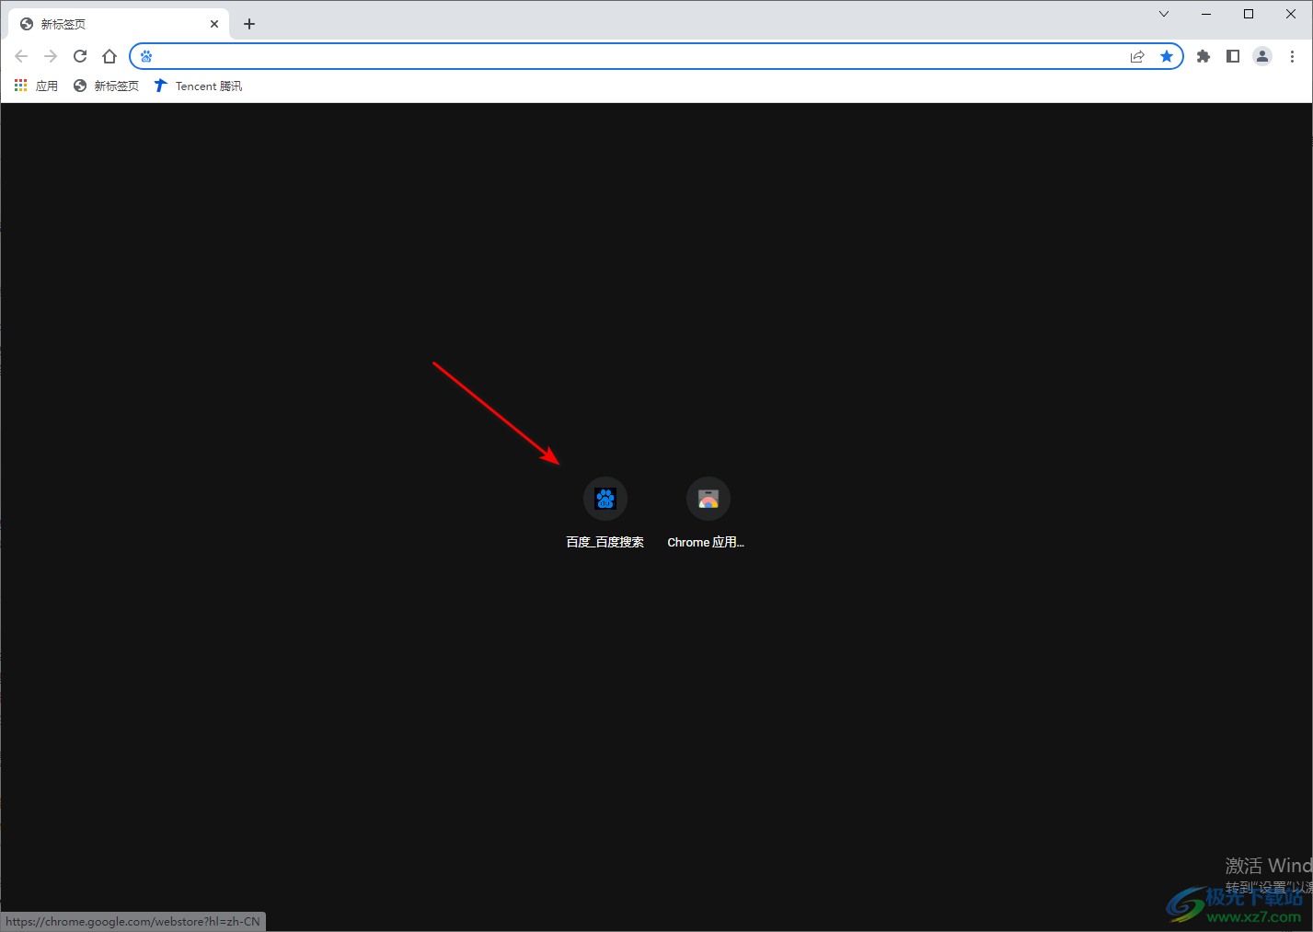Maximize the Chrome window
The image size is (1313, 932).
1249,14
